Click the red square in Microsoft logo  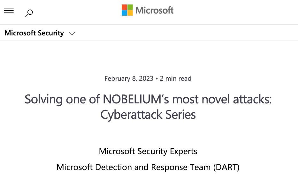point(124,7)
